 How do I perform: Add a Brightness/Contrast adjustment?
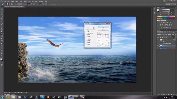161,23
